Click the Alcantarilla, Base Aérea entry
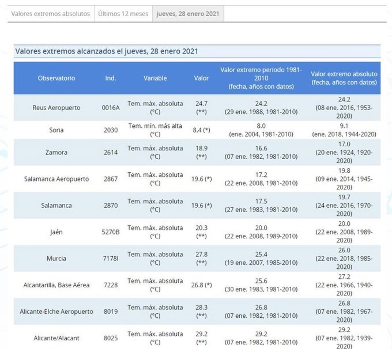 pyautogui.click(x=56, y=285)
